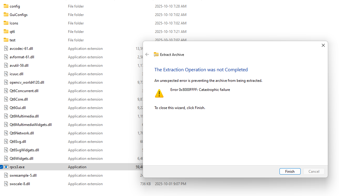Select the Qt6Concurrent.dll file name
This screenshot has height=196, width=339.
pyautogui.click(x=24, y=91)
